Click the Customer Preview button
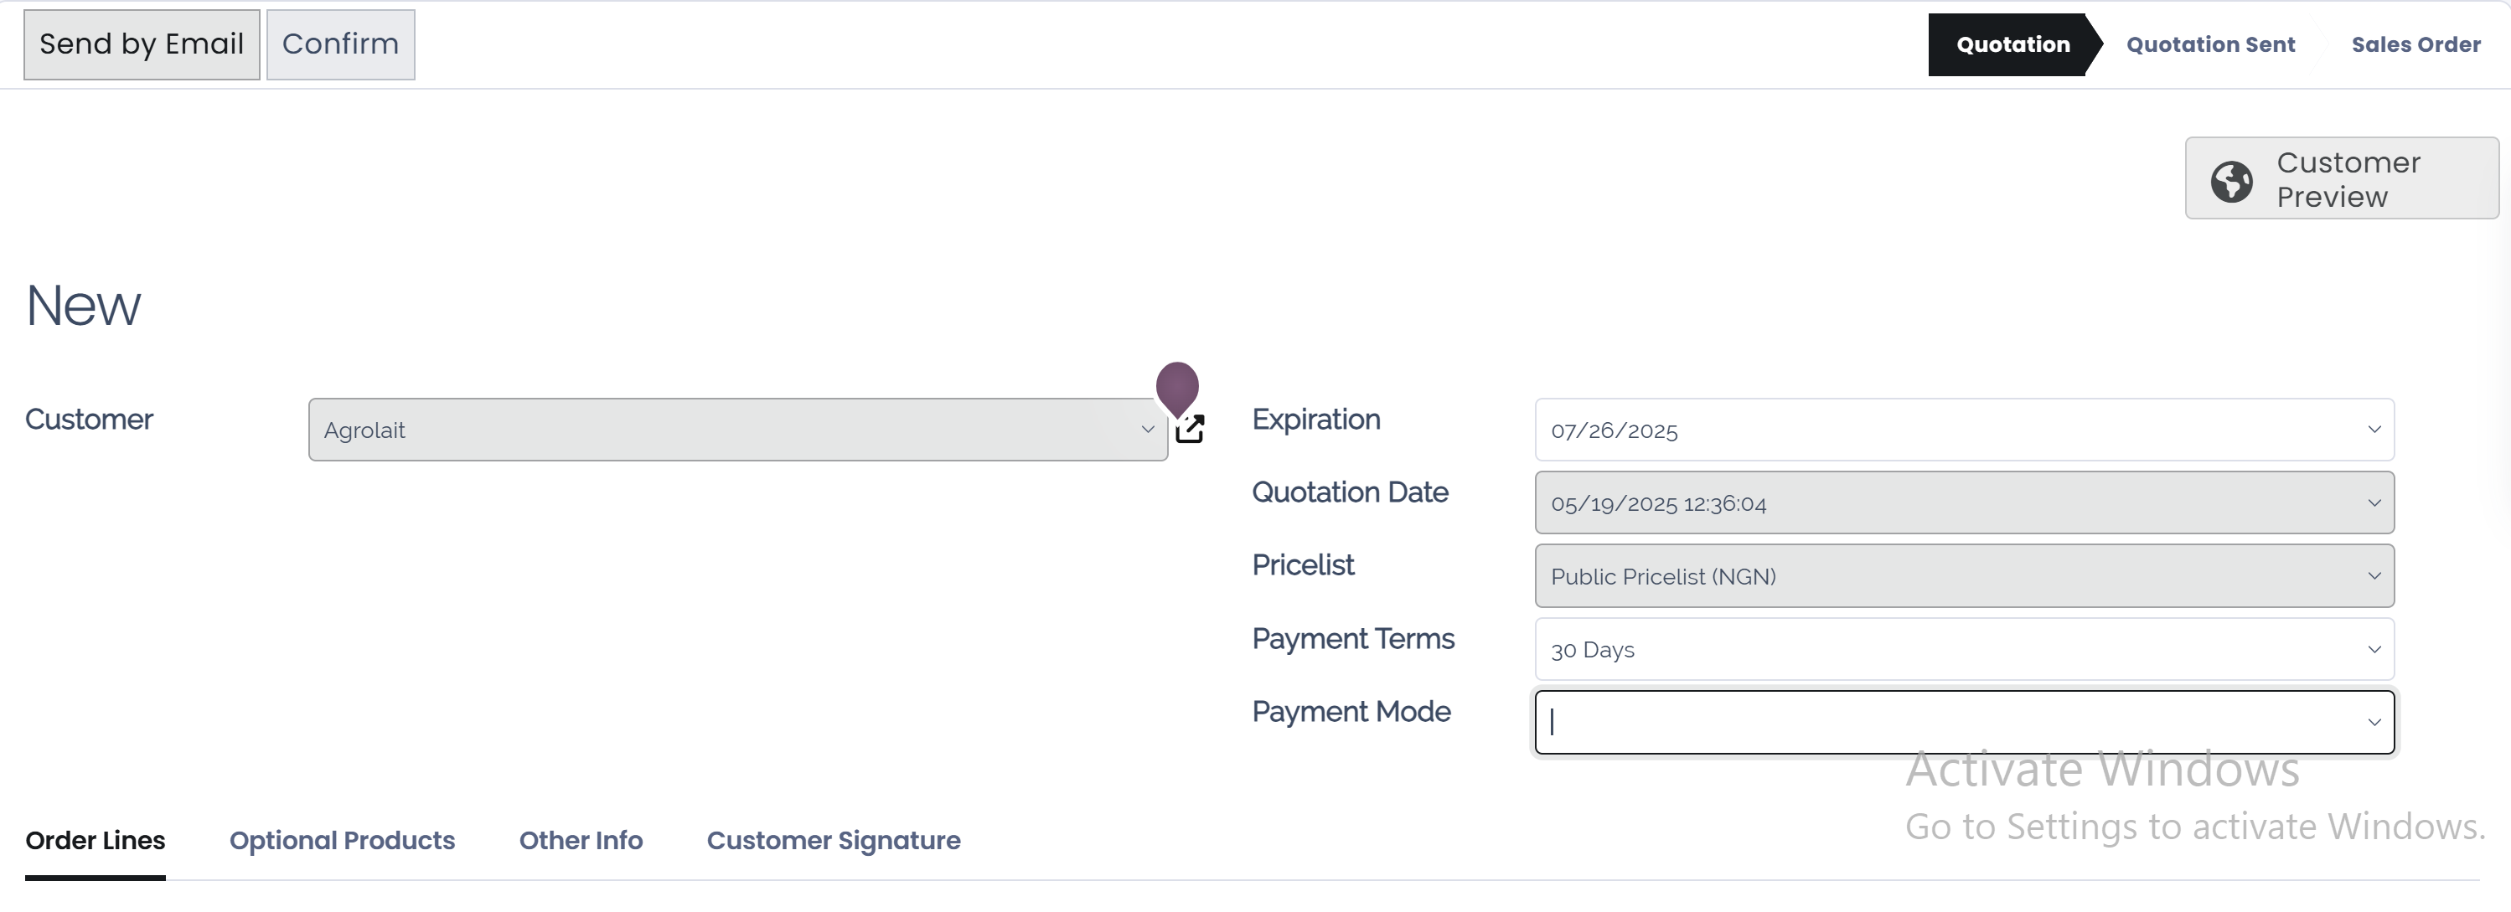 point(2342,178)
